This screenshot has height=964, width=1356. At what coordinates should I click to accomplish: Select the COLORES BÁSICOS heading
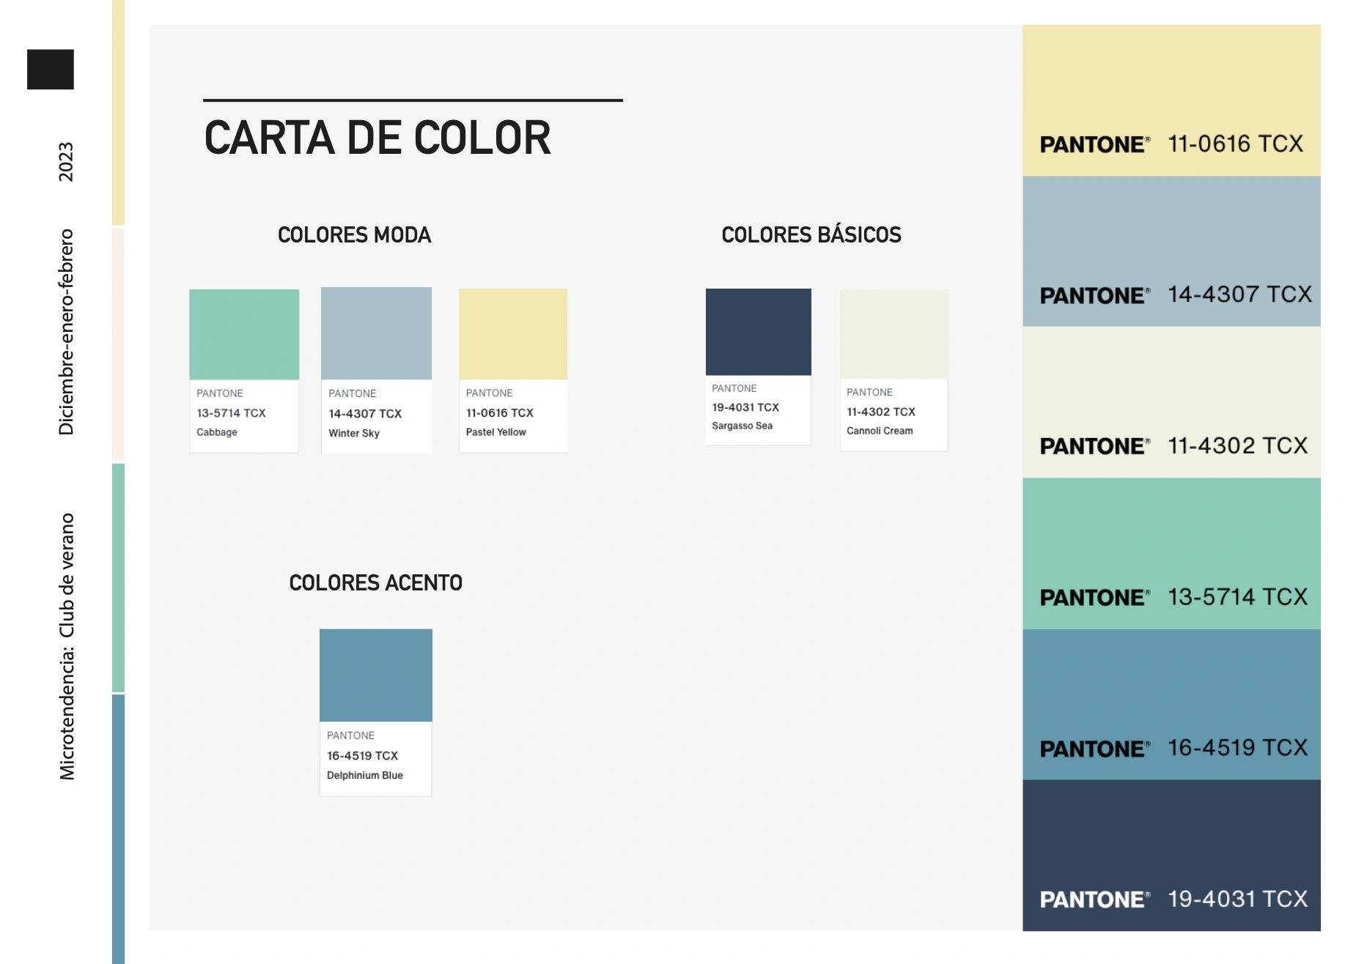(811, 235)
